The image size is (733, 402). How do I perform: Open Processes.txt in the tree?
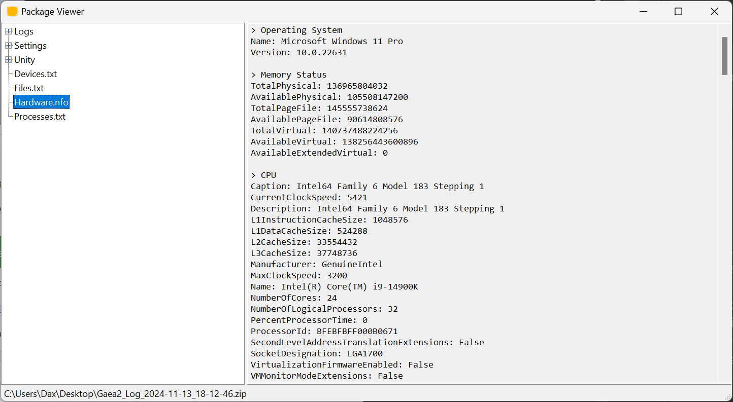(40, 117)
